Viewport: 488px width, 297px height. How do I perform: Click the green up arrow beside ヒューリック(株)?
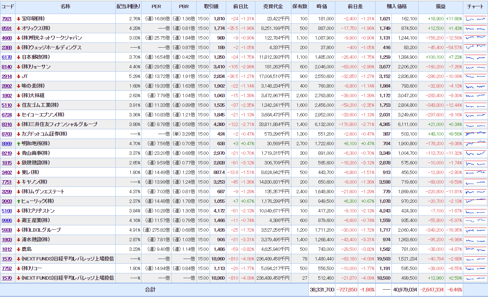tap(18, 201)
